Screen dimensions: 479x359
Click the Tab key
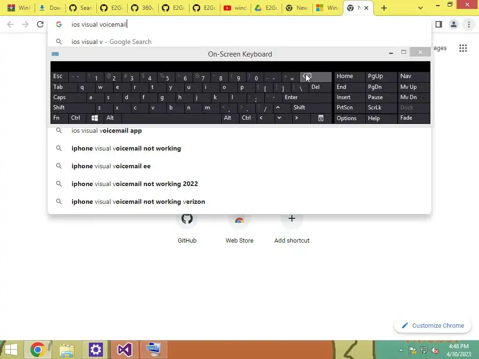[x=64, y=87]
